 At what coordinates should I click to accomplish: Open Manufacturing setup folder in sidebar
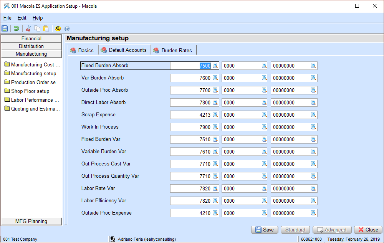click(x=30, y=73)
